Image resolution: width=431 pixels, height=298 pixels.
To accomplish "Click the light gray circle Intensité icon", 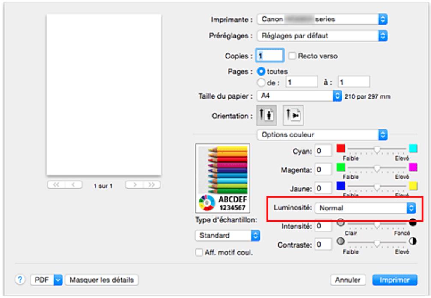I will click(341, 222).
